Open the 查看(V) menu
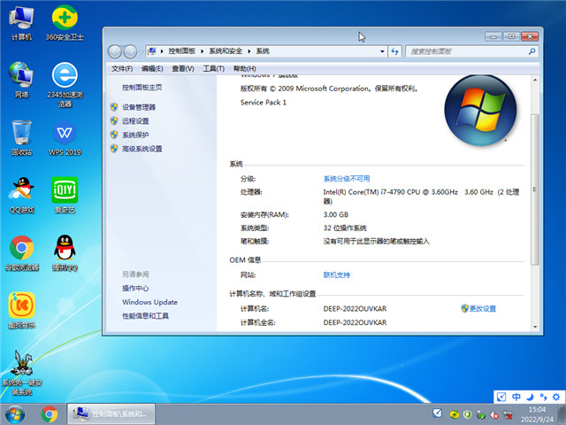This screenshot has height=425, width=566. click(x=183, y=68)
